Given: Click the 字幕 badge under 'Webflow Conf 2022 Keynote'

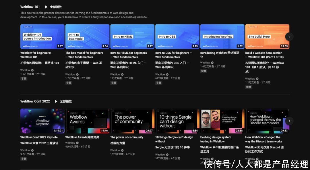Looking at the screenshot, I should coord(24,159).
